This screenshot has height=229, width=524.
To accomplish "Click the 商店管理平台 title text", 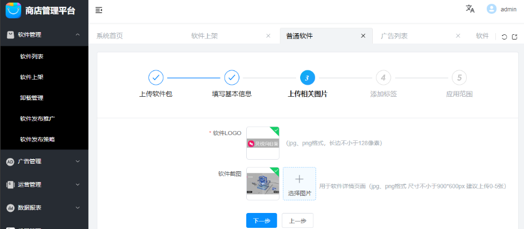I will coord(50,11).
